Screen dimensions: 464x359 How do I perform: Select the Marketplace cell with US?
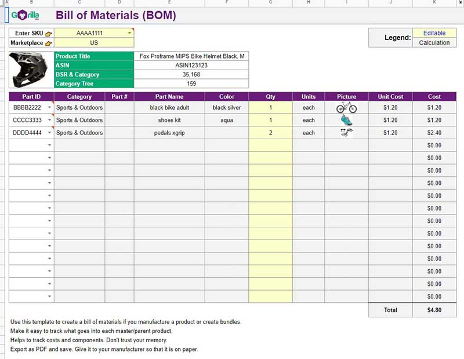click(94, 42)
